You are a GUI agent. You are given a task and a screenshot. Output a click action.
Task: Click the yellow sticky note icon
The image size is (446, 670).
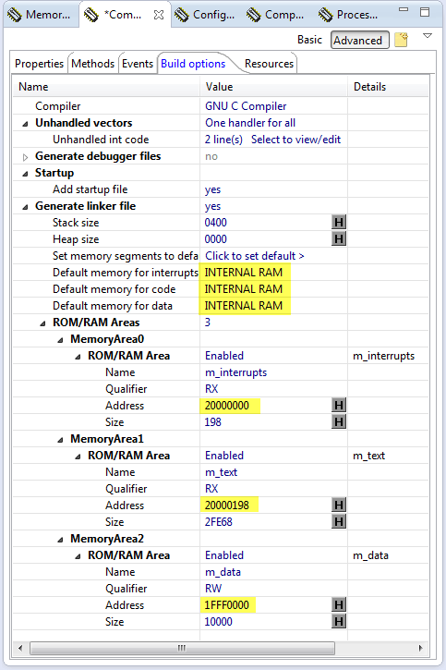click(401, 40)
